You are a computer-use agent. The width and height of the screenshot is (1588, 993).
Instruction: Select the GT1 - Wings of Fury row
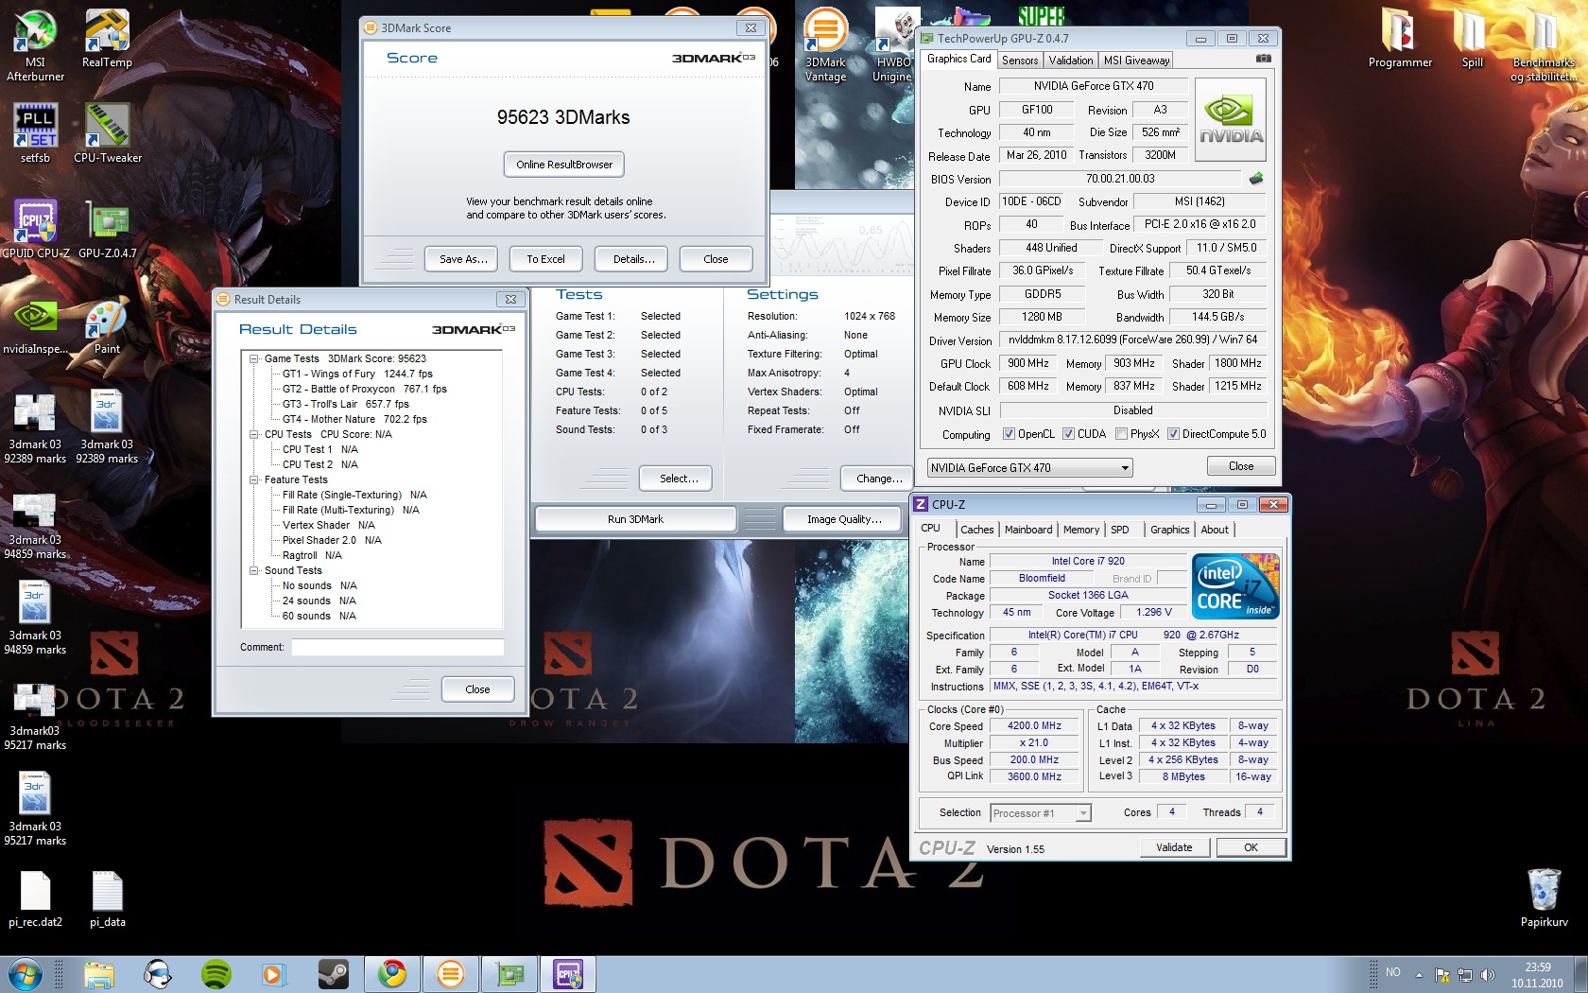tap(356, 374)
